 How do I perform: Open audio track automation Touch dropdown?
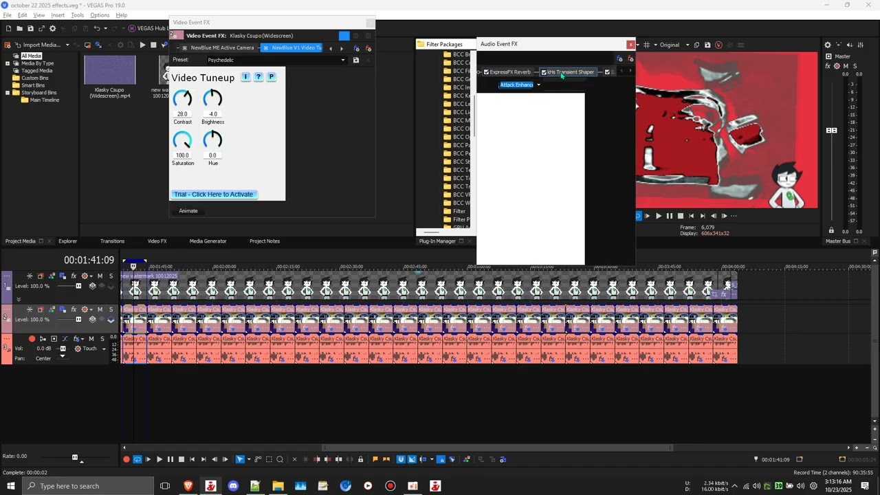click(x=104, y=349)
